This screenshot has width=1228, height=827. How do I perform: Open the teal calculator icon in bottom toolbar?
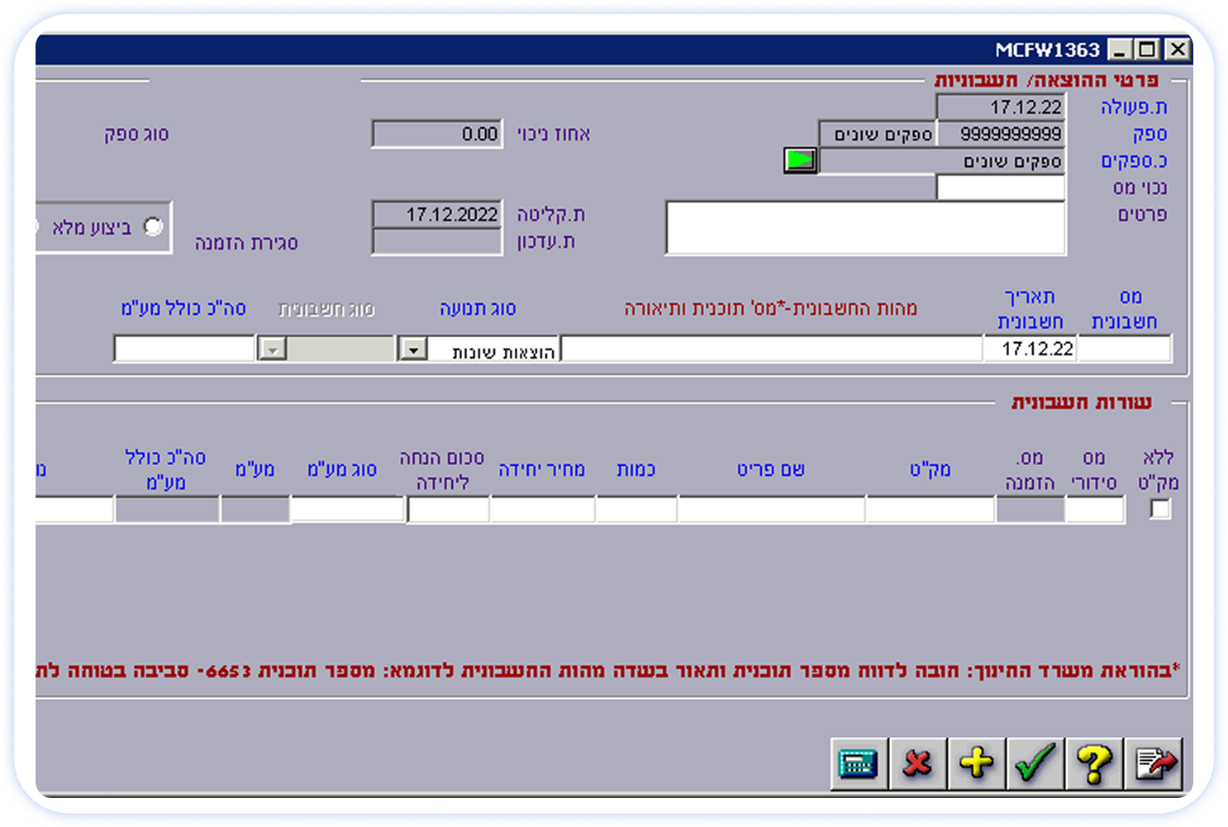tap(859, 763)
